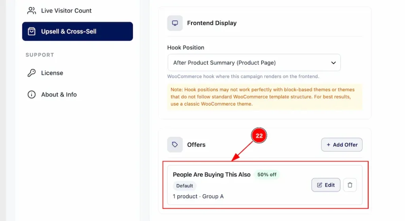Screen dimensions: 405x221
Task: Click the chevron arrow of Hook Position select
Action: 333,63
